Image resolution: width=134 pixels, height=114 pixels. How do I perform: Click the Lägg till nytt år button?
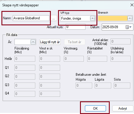50,42
